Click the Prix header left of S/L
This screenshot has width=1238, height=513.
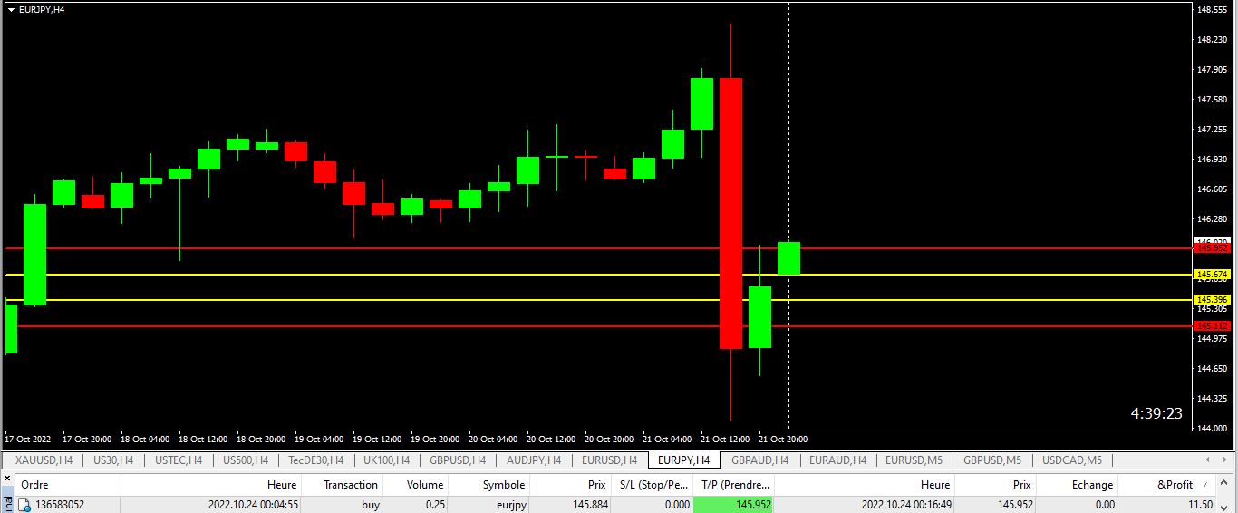click(x=570, y=485)
